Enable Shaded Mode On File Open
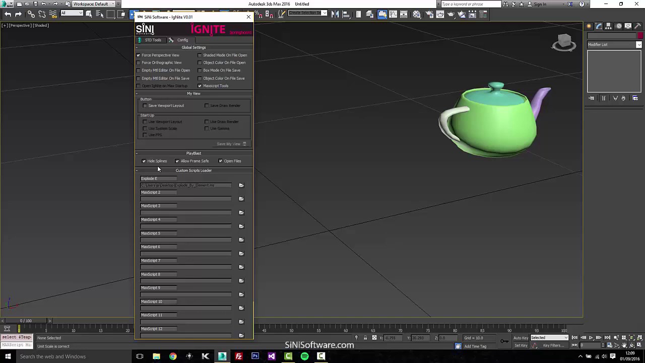This screenshot has width=645, height=363. click(x=200, y=55)
